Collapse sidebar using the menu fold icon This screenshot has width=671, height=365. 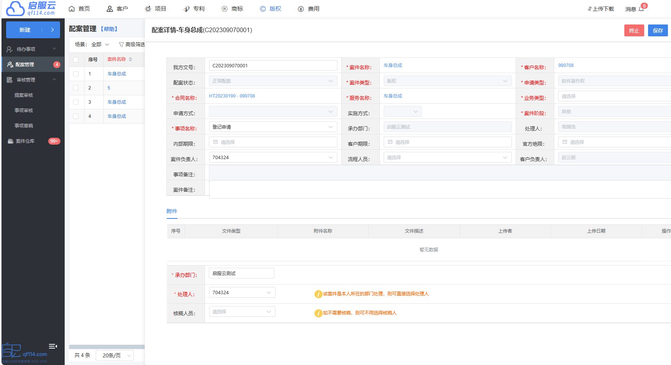pyautogui.click(x=53, y=346)
